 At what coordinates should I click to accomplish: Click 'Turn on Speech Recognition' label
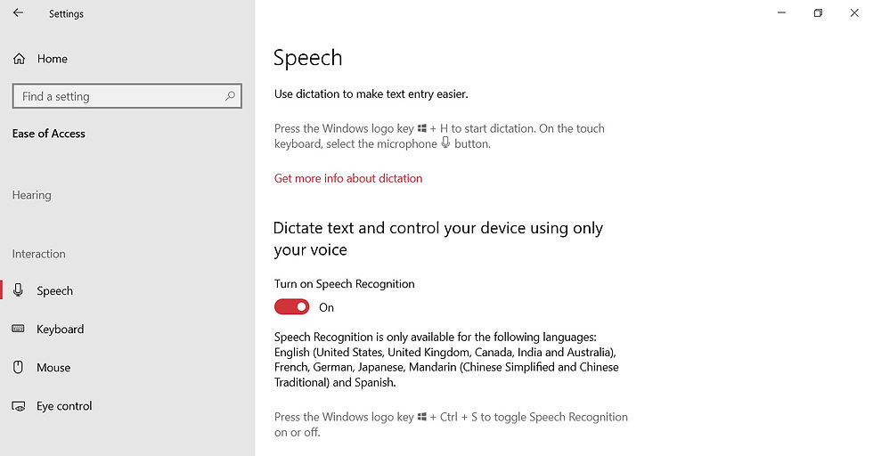(344, 284)
